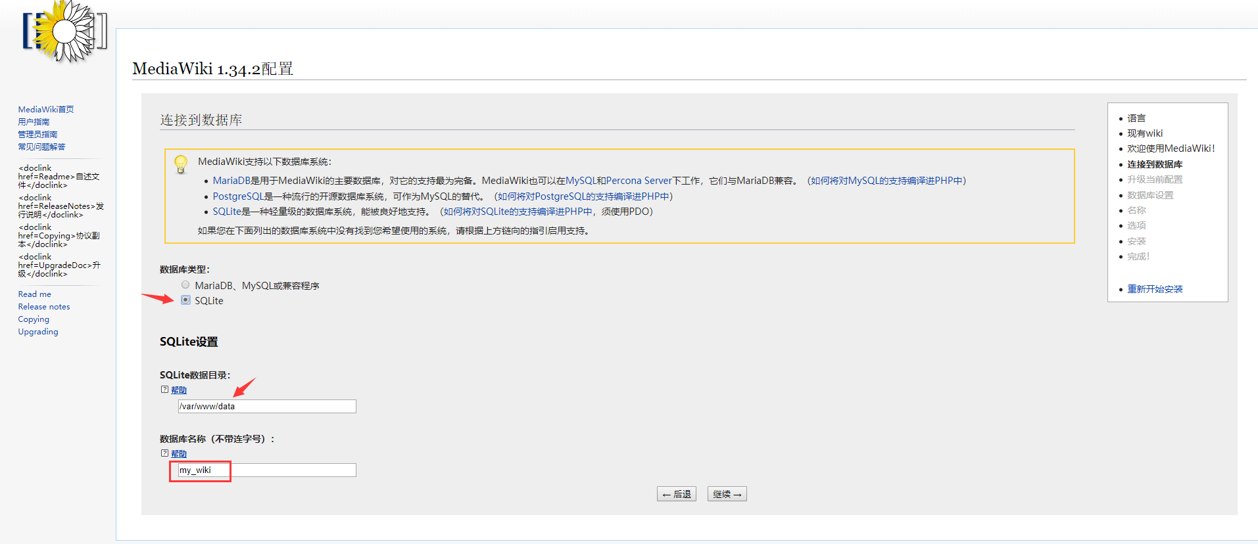
Task: Open the Release notes link
Action: 44,307
